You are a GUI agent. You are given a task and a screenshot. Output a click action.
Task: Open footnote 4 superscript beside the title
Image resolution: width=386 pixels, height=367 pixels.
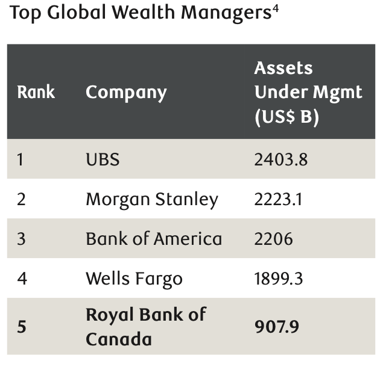(x=274, y=8)
